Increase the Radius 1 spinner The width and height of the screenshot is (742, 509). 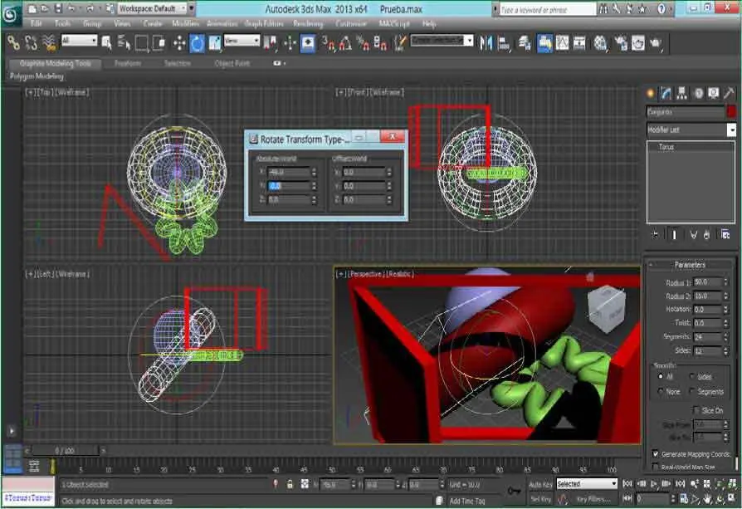tap(726, 281)
